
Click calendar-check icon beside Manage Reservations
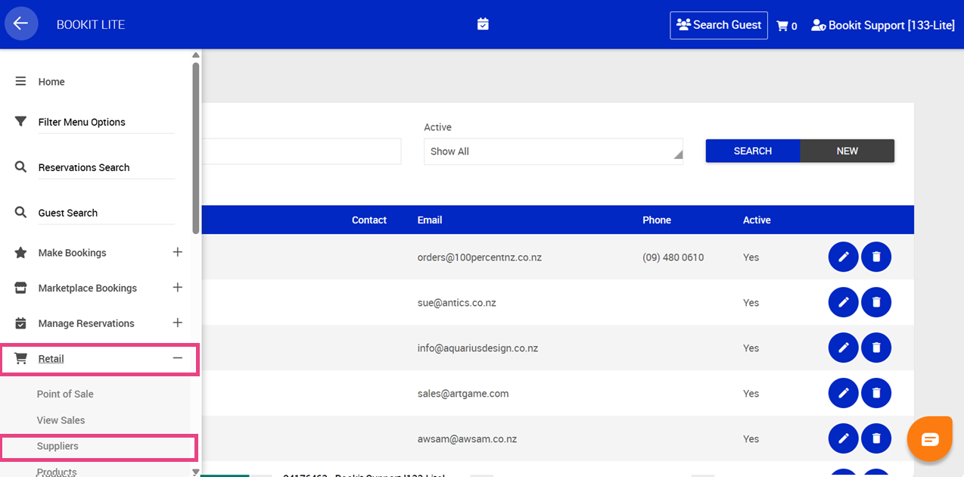20,323
